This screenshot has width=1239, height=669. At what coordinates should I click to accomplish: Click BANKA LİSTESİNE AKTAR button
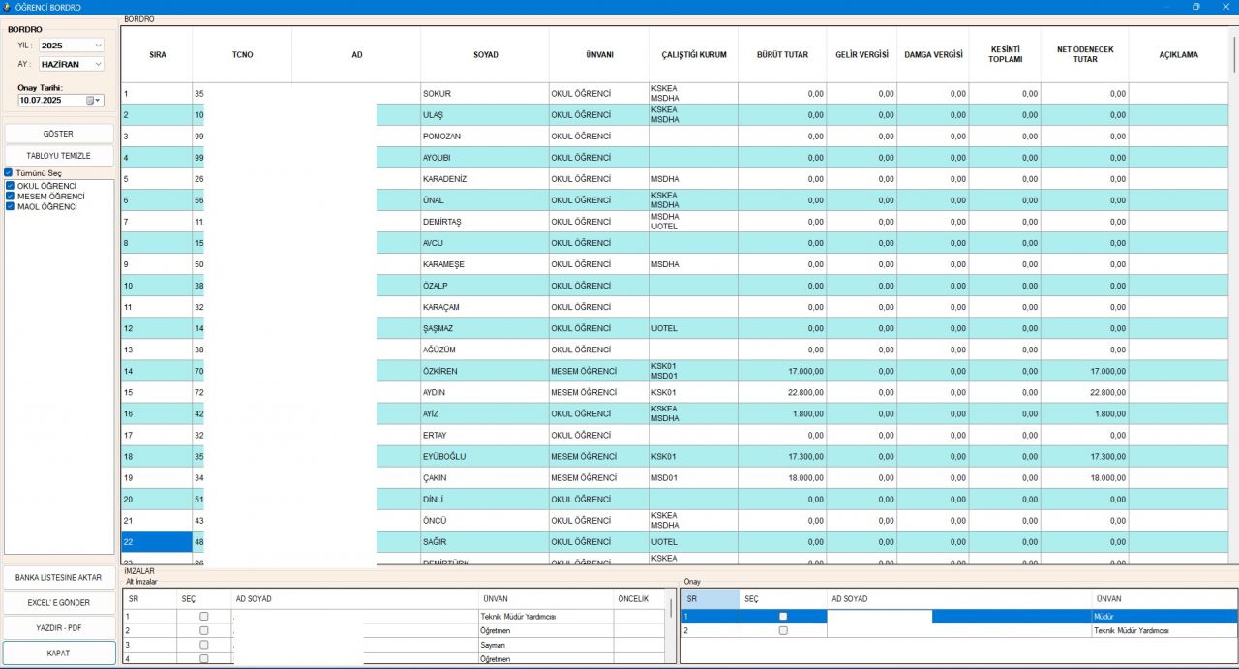58,577
